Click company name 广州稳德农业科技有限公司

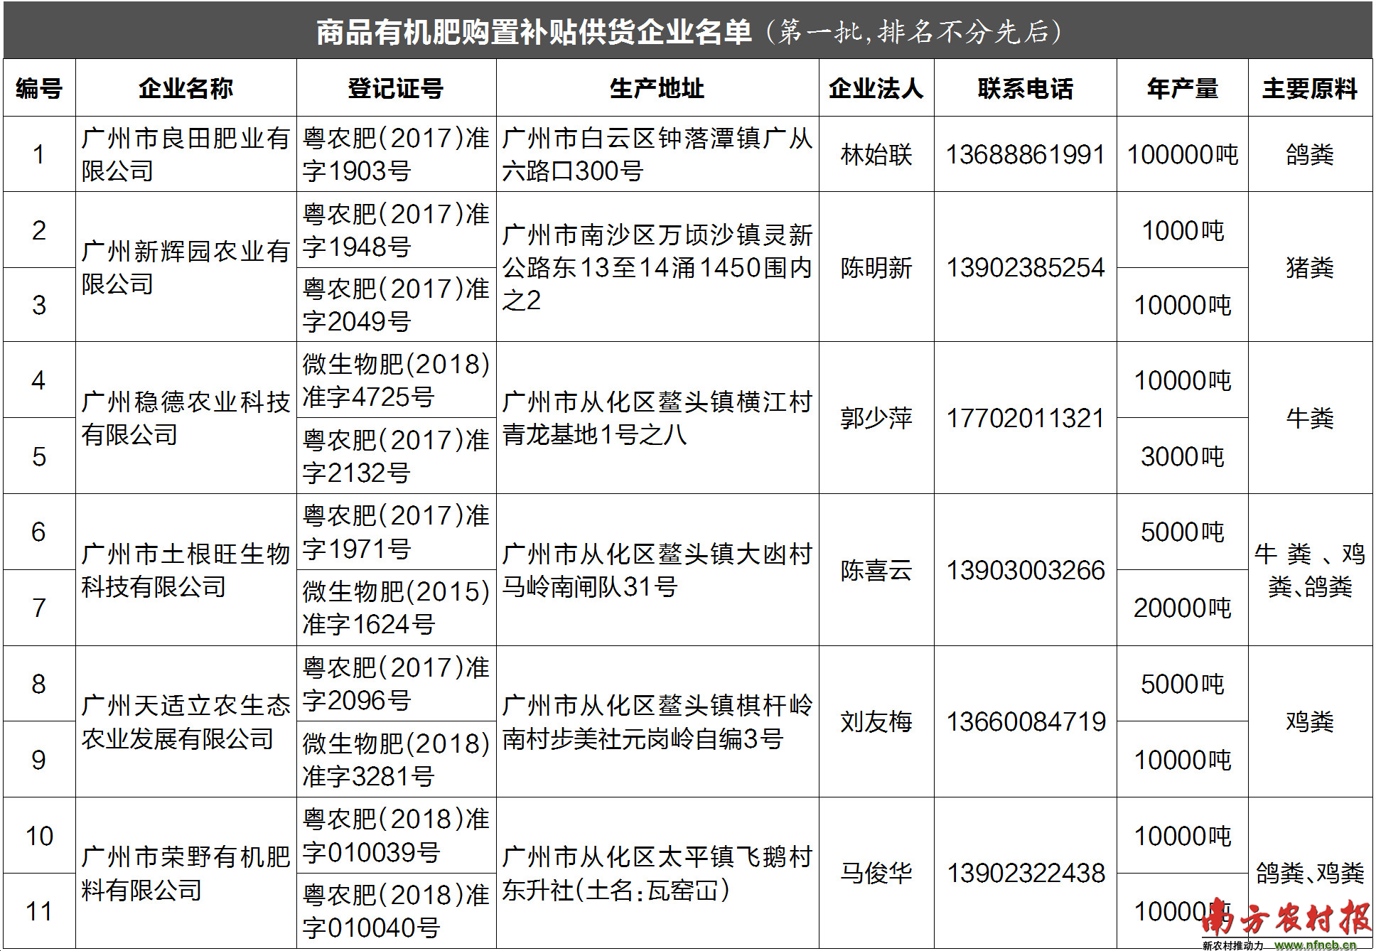point(186,418)
